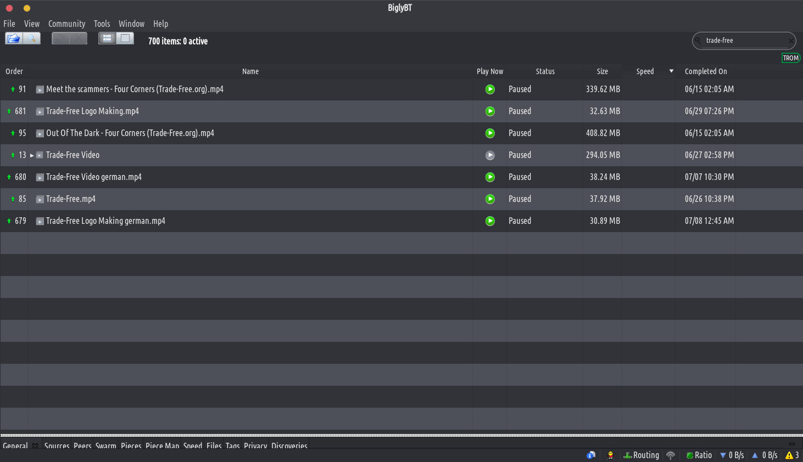Expand the Trade-Free Video torrent row
803x462 pixels.
click(x=32, y=155)
